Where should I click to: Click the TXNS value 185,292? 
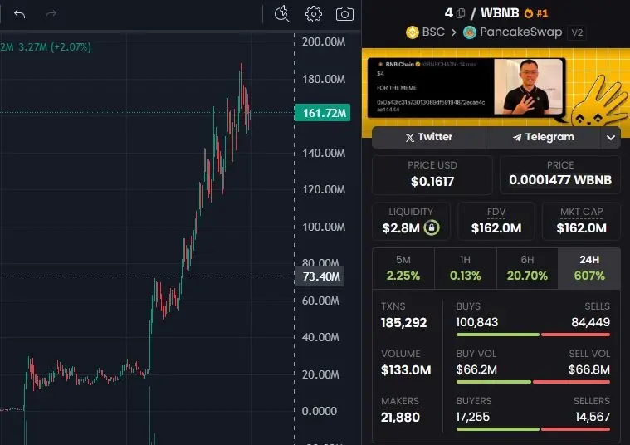coord(403,323)
